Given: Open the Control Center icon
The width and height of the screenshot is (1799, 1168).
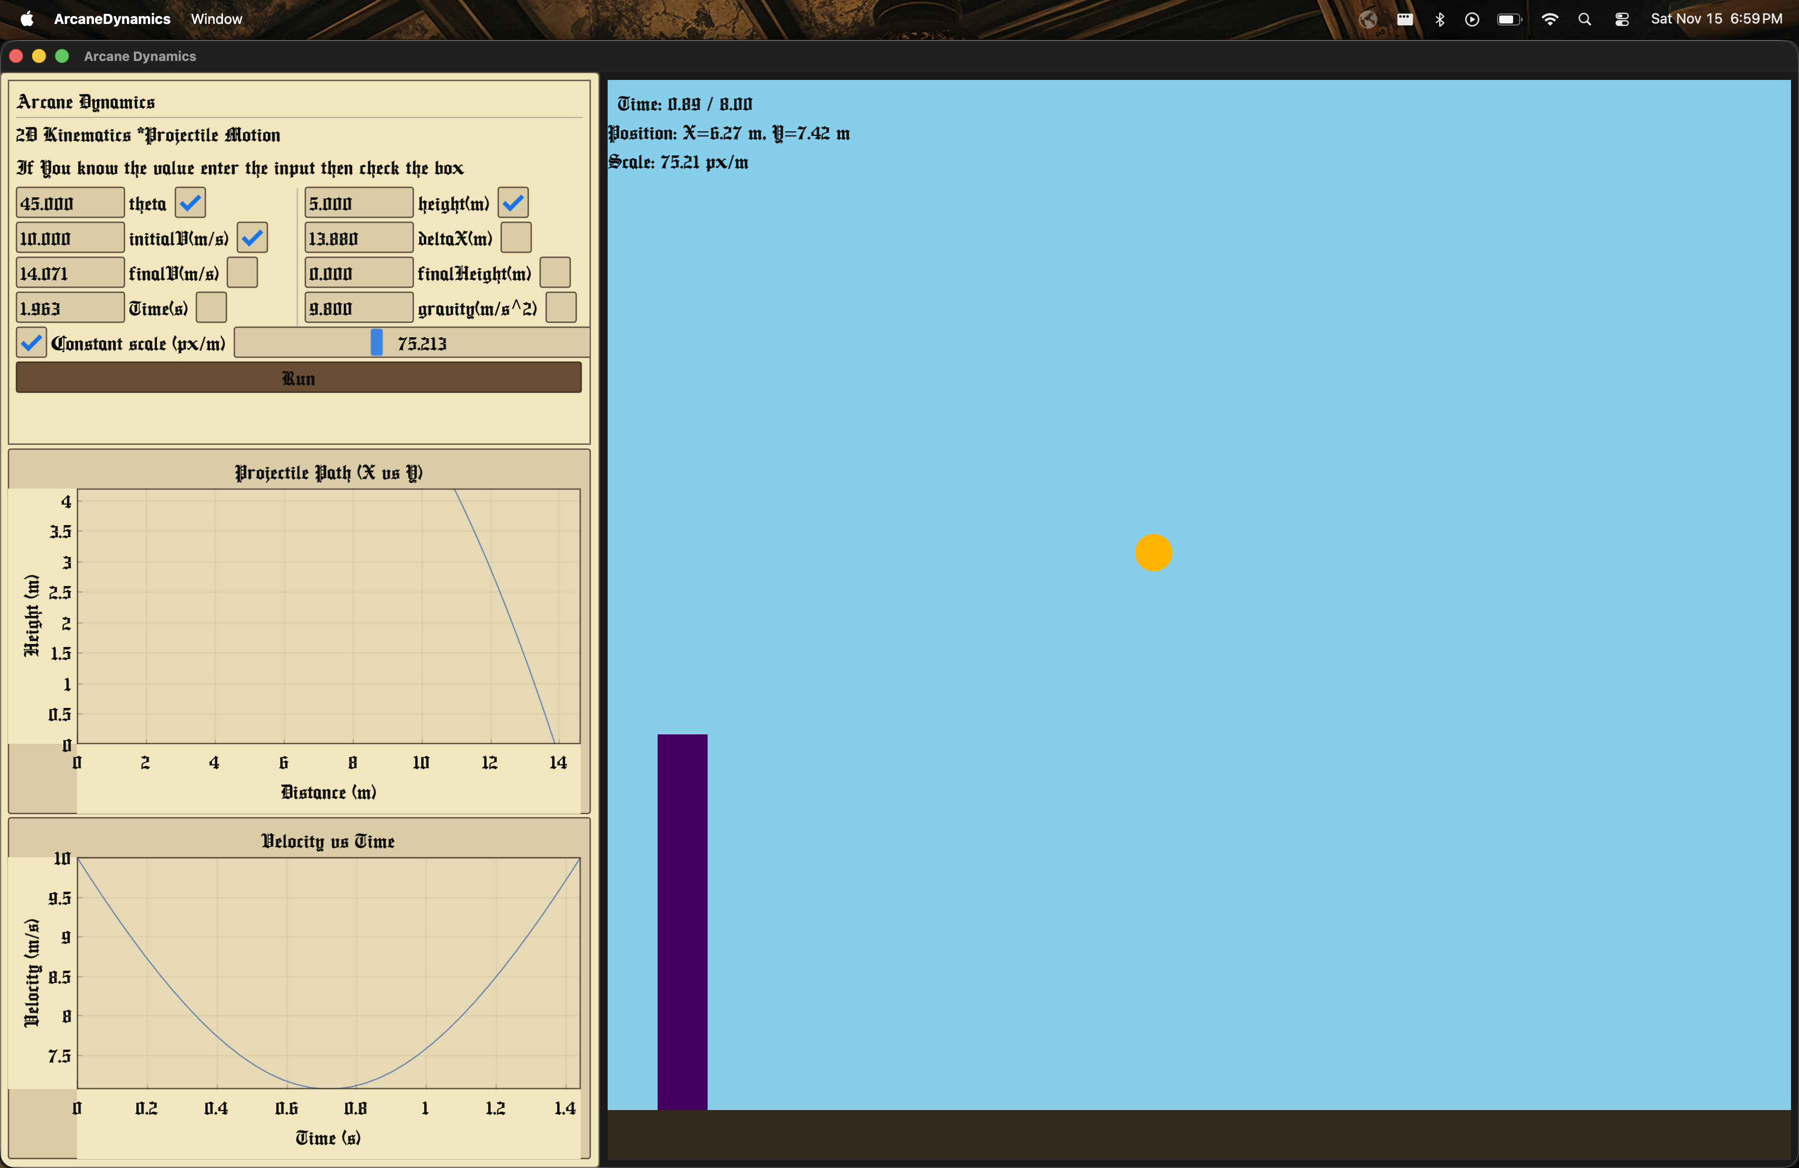Looking at the screenshot, I should pos(1622,19).
